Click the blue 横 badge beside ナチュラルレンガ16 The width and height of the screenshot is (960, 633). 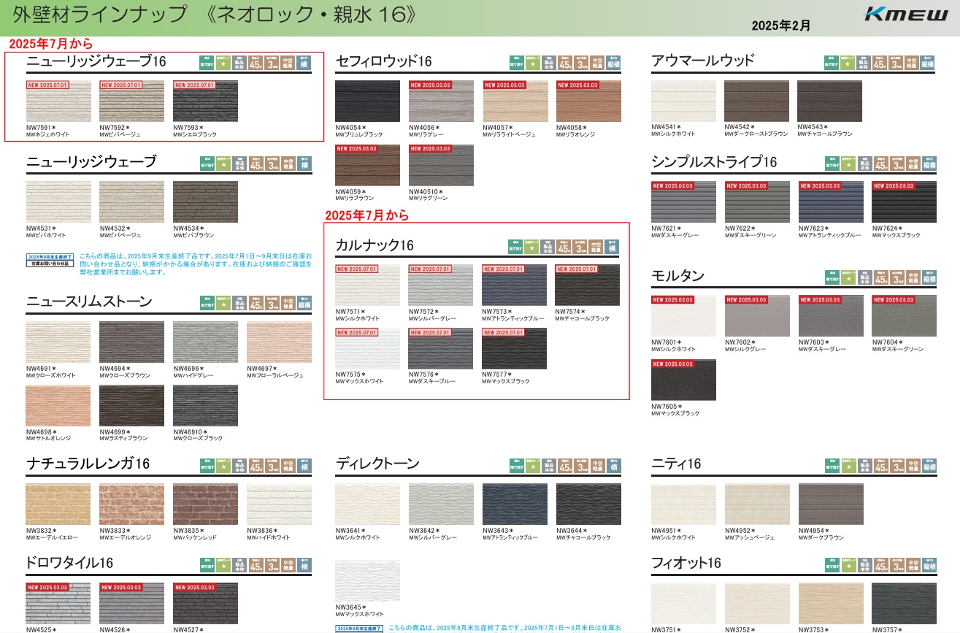coord(304,465)
